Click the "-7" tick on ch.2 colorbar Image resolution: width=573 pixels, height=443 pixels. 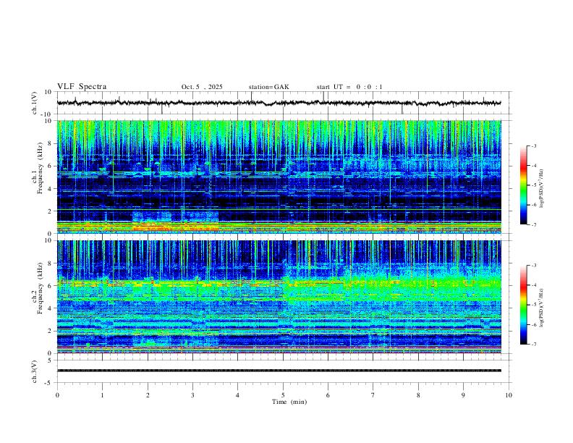534,344
